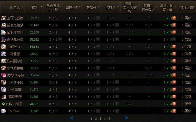196x122 pixels.
Task: Click character name 代号III侵除
Action: pyautogui.click(x=15, y=75)
